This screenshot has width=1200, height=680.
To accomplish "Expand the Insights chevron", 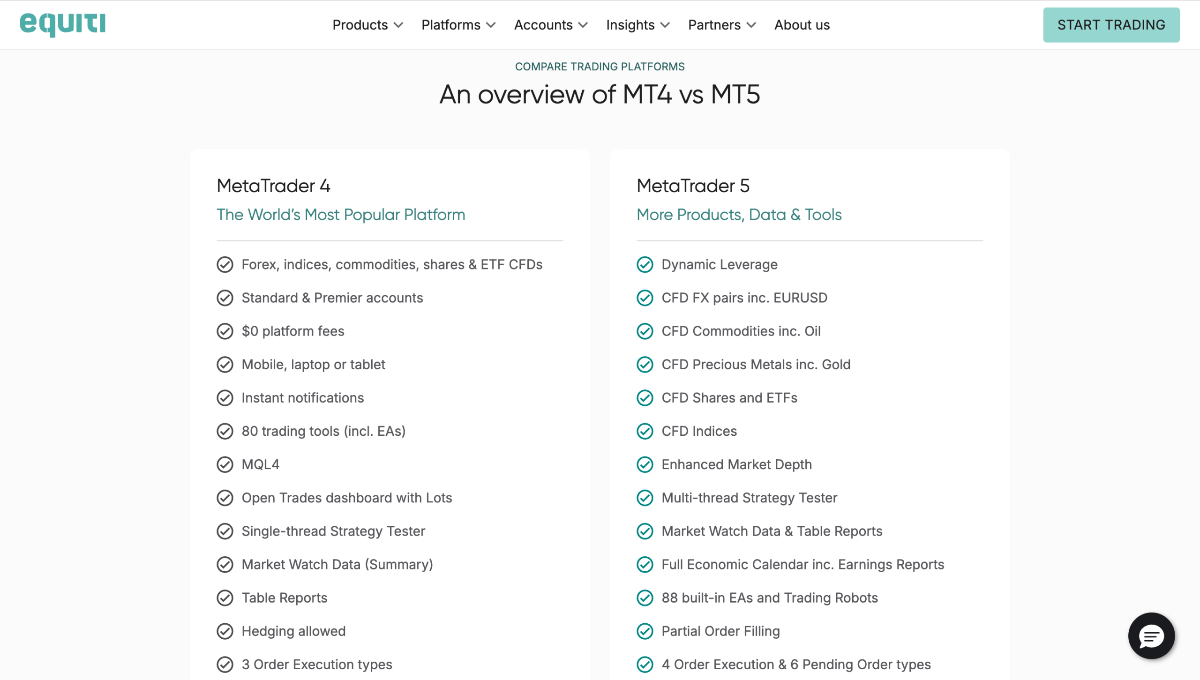I will pyautogui.click(x=665, y=25).
